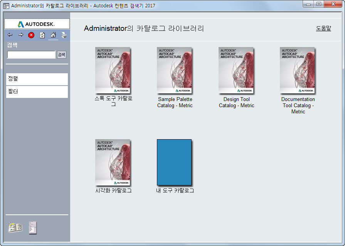Open the Documentation Tool Catalog - Metric cover
This screenshot has width=345, height=246.
298,71
